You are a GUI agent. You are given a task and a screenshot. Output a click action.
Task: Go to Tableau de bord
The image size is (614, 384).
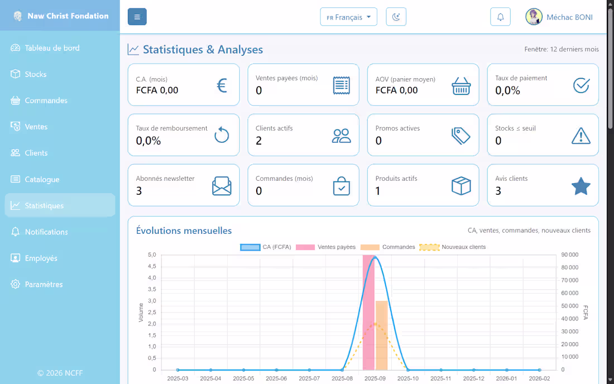click(x=60, y=48)
